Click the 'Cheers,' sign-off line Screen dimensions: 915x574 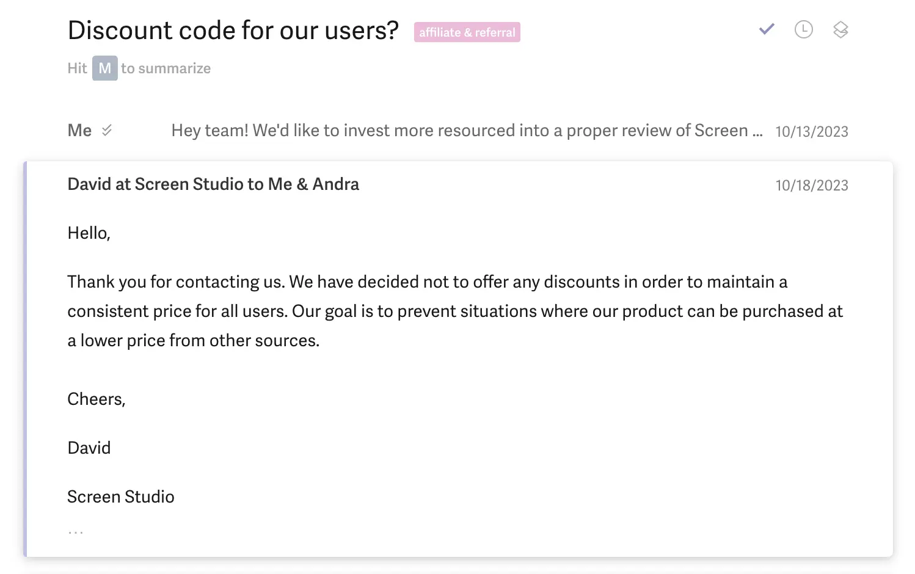[x=96, y=399]
